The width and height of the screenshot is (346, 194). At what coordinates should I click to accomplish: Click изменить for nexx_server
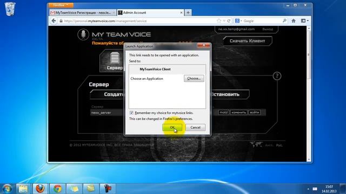238,113
